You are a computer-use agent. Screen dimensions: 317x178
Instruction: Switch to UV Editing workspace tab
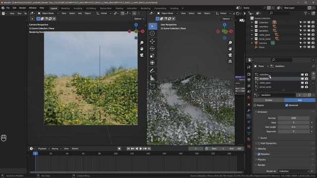[91, 8]
